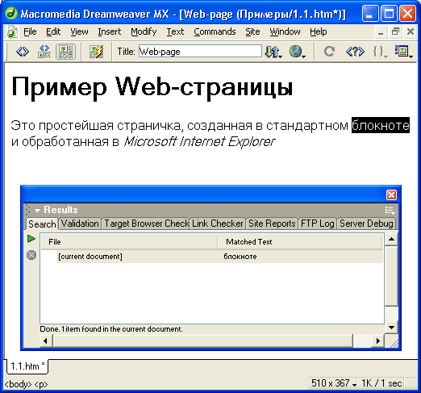The image size is (421, 393).
Task: Open the Commands menu
Action: point(215,31)
